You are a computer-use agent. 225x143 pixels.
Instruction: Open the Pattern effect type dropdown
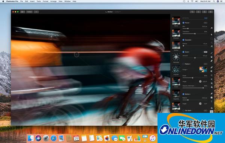click(x=188, y=64)
